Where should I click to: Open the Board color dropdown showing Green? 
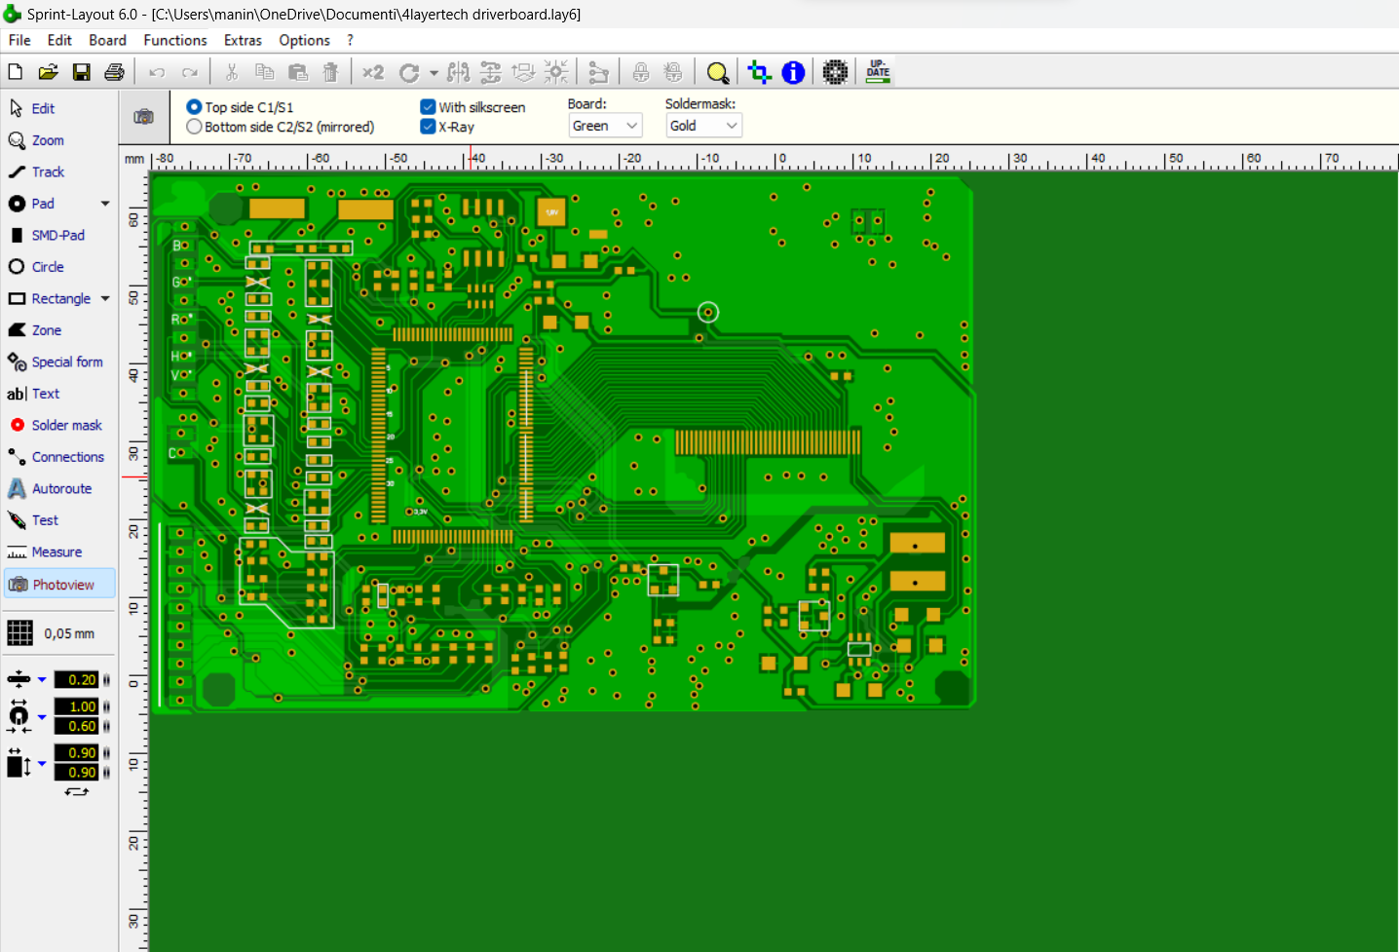605,126
